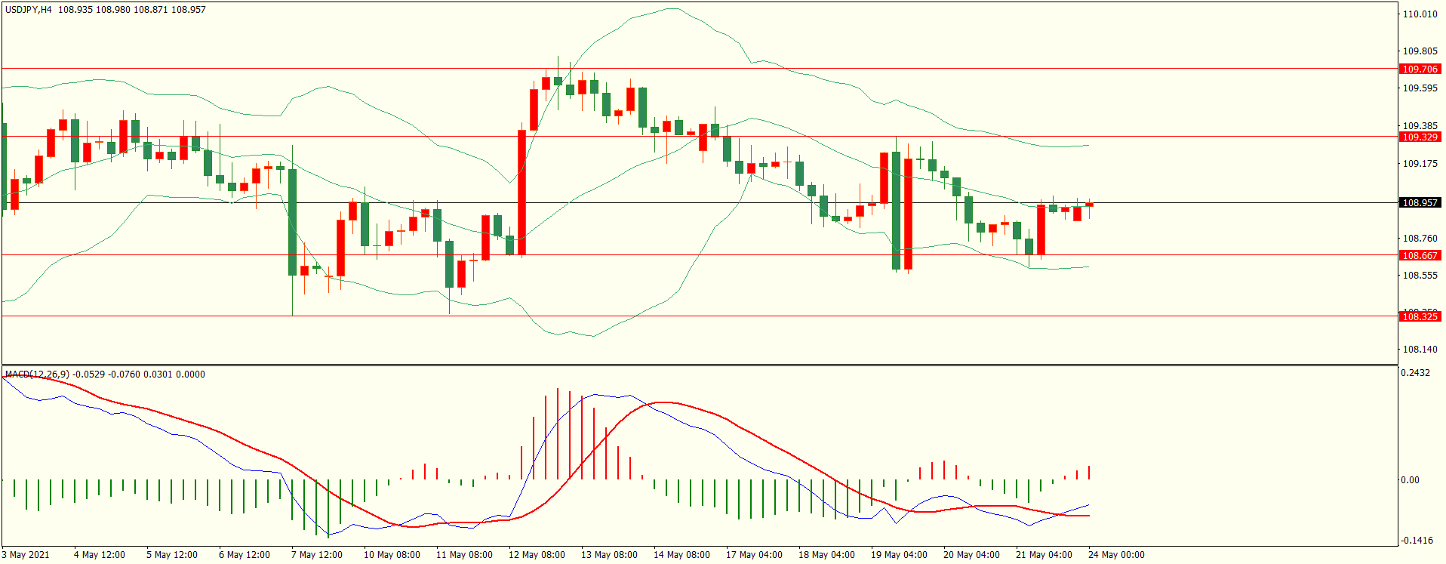Click the 13 May 08:00 time label
The image size is (1446, 564).
pyautogui.click(x=609, y=555)
